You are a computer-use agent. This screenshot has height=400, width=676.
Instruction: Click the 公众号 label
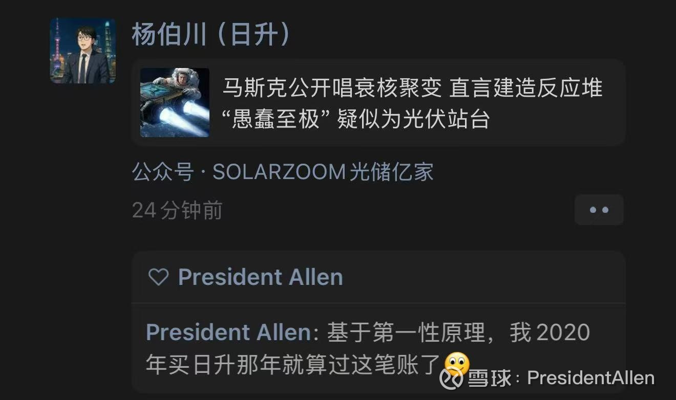(x=163, y=172)
